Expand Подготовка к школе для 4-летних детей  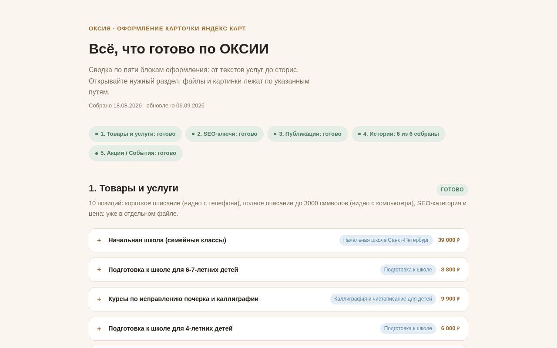[x=278, y=328]
